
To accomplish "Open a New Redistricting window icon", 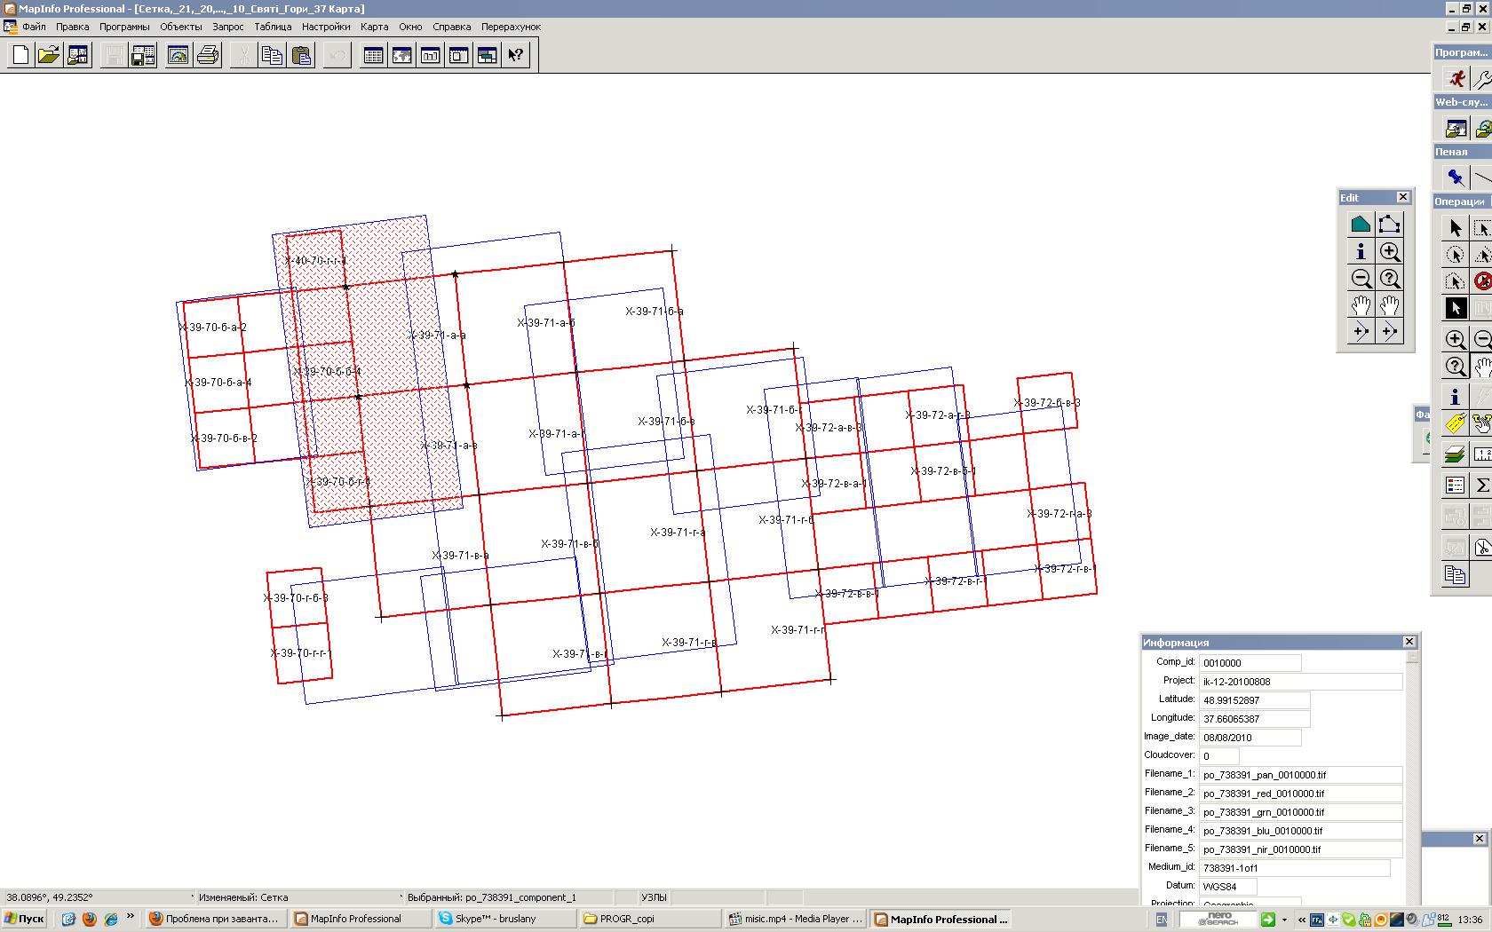I will tap(488, 55).
